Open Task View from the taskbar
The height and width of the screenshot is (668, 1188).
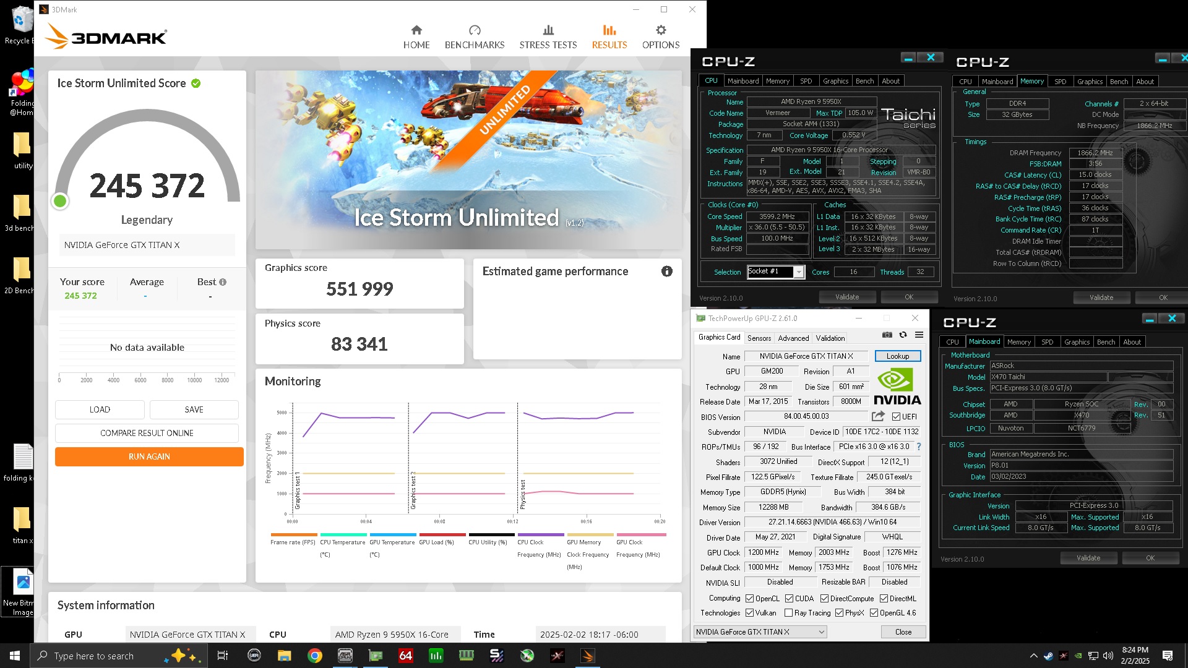(x=223, y=656)
